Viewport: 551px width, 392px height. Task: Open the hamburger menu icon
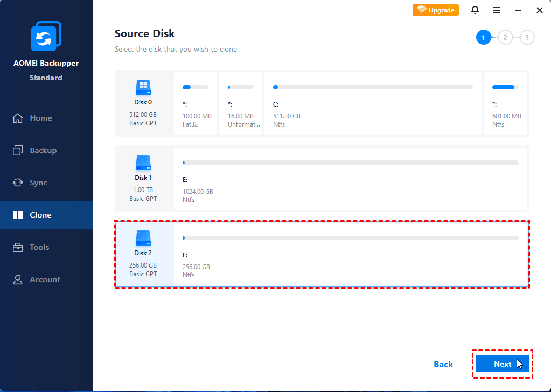tap(496, 10)
